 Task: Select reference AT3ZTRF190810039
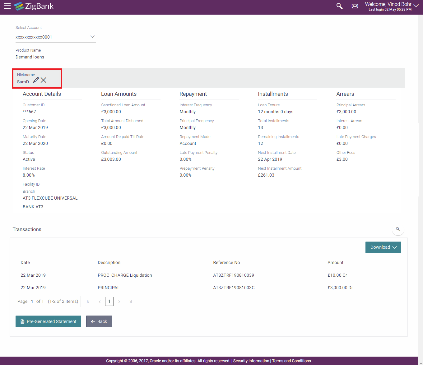click(x=234, y=275)
